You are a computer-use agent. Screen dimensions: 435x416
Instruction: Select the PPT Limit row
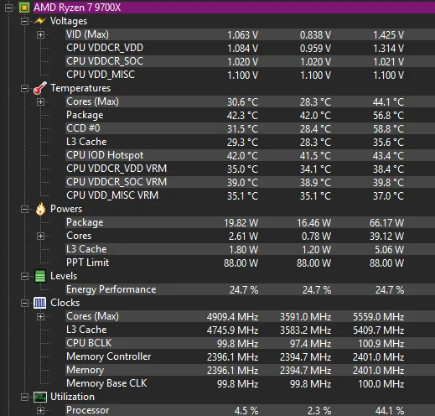pyautogui.click(x=250, y=263)
